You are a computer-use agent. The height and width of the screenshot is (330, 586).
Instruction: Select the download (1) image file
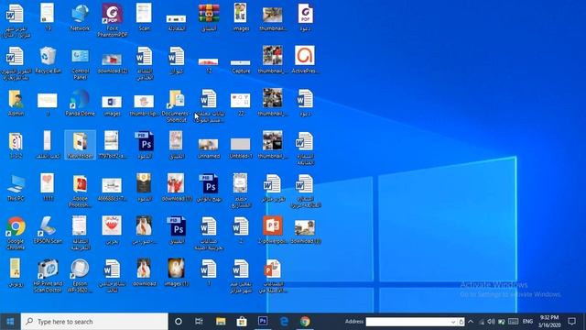click(x=176, y=187)
